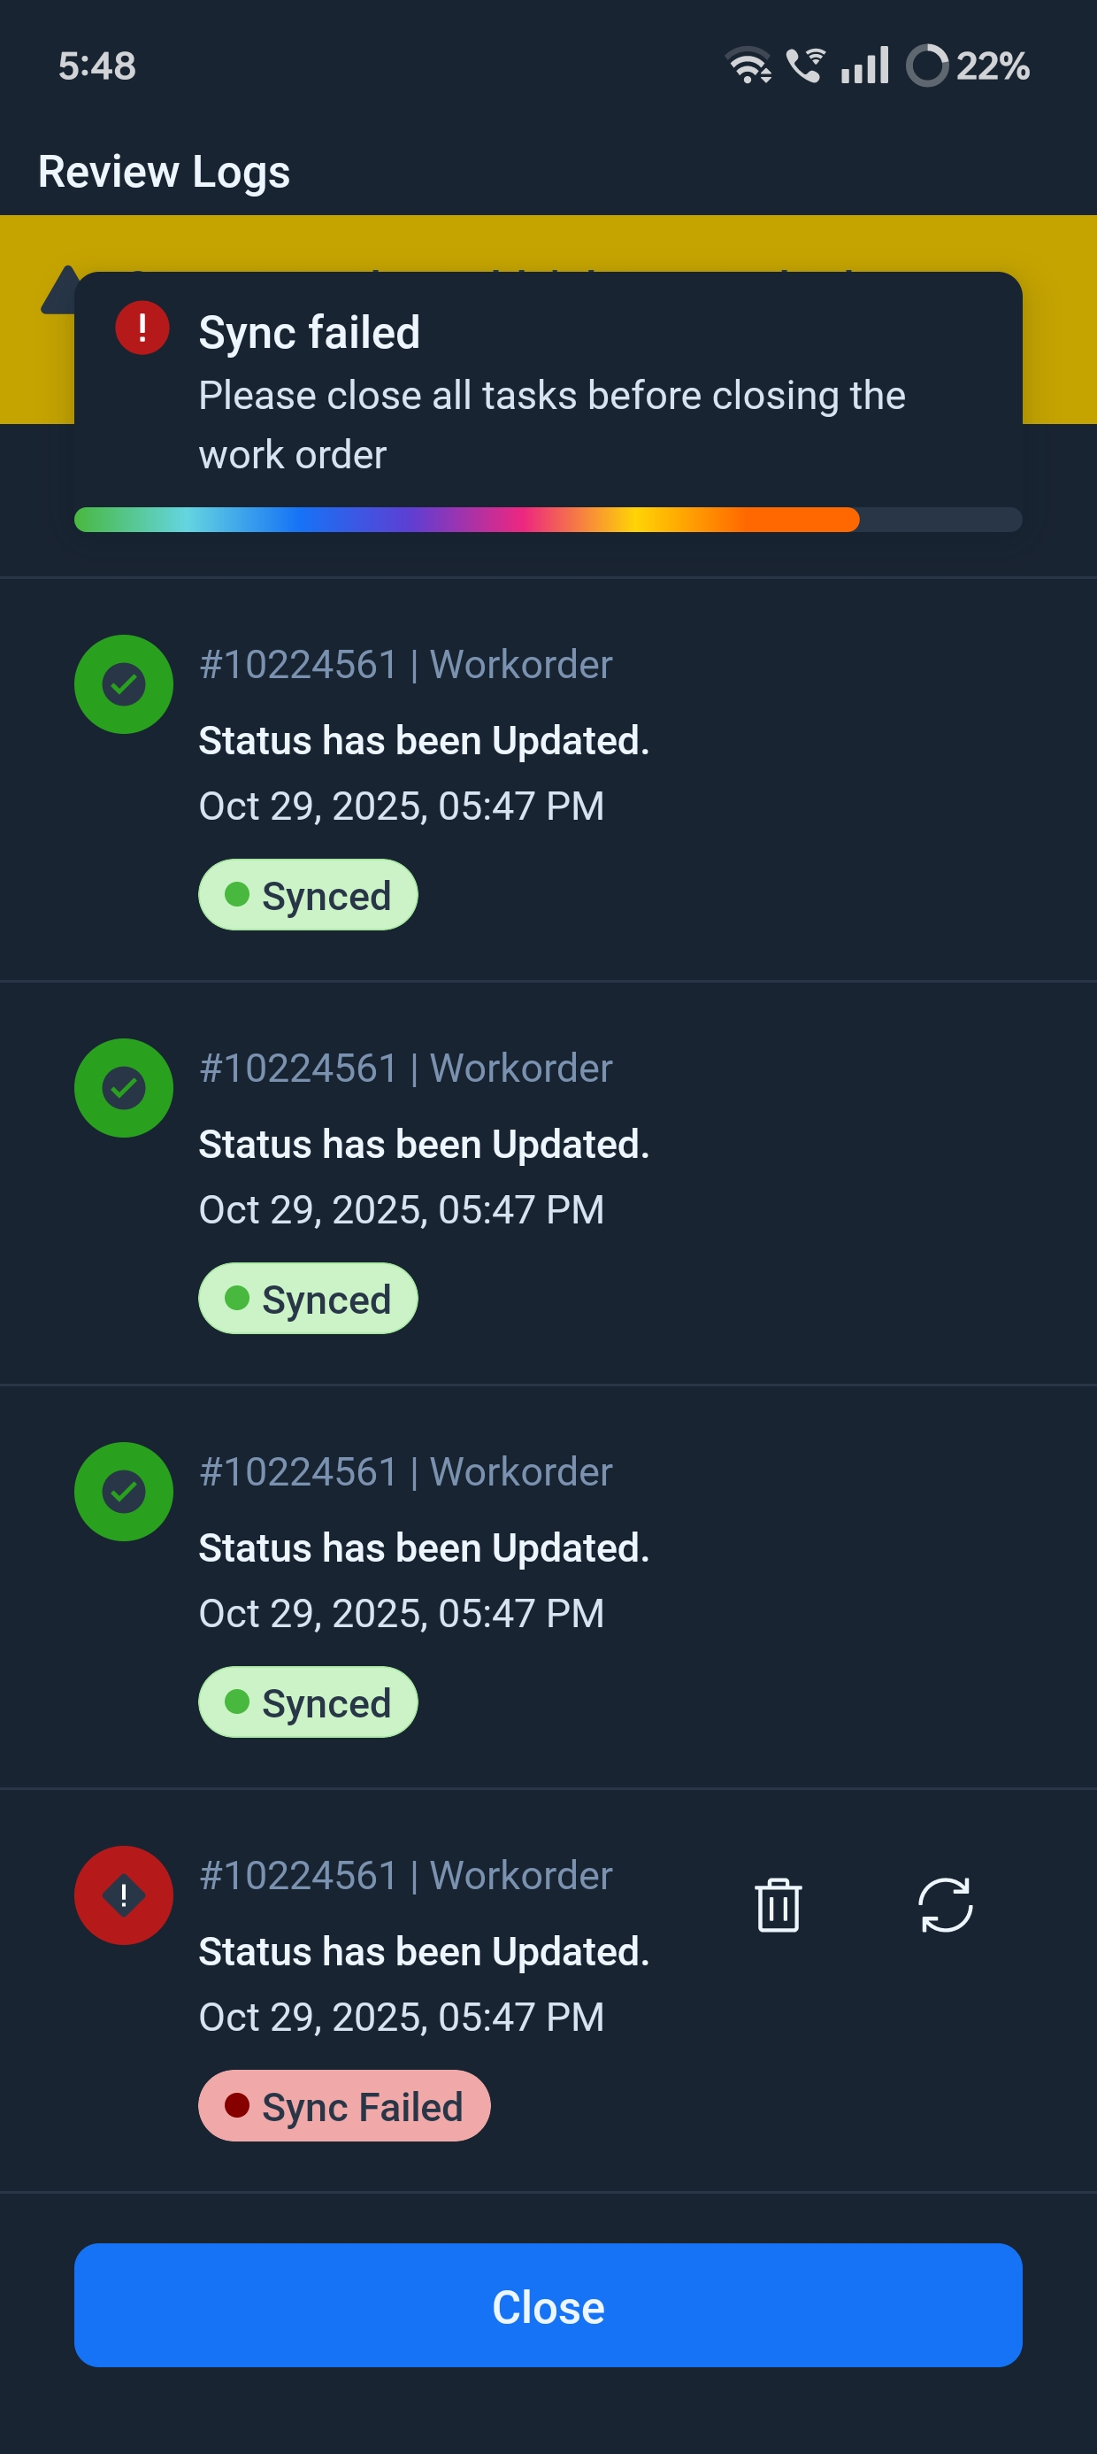This screenshot has height=2454, width=1097.
Task: Select the failed #10224561 Workorder title
Action: click(404, 1876)
